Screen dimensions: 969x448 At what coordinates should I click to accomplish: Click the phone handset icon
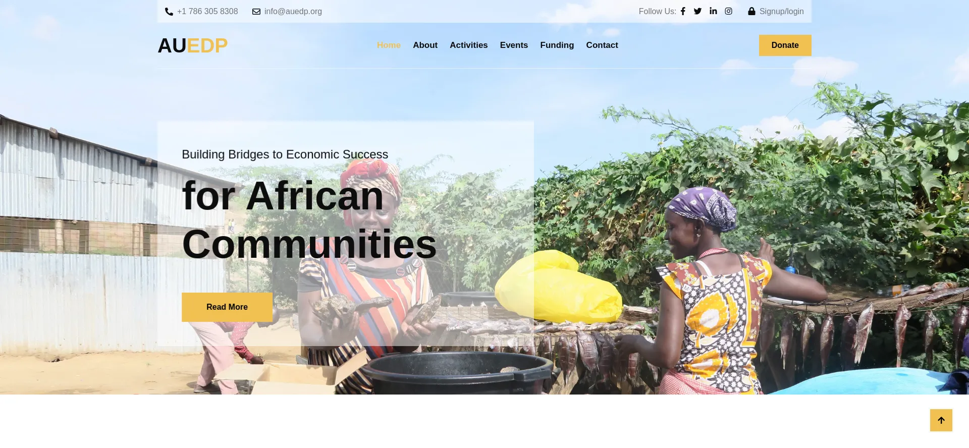(169, 12)
